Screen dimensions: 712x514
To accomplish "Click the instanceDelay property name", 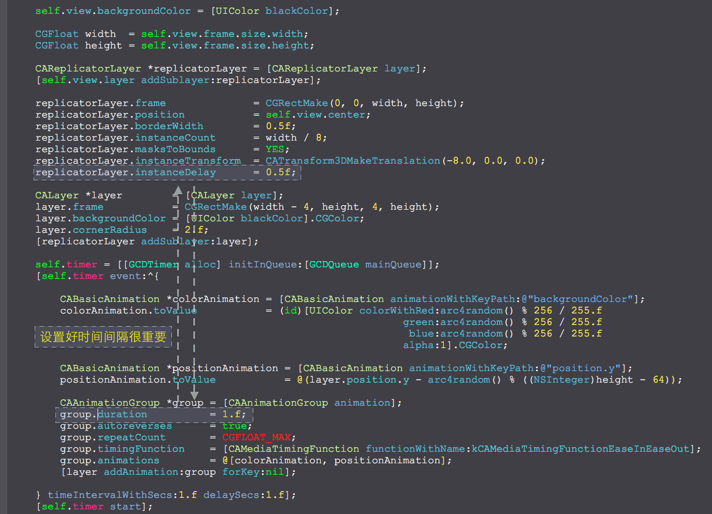I will coord(175,172).
